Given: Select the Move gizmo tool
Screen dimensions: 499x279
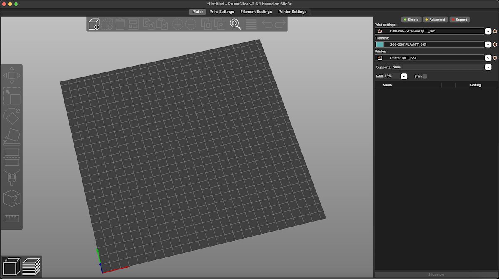Looking at the screenshot, I should [x=12, y=75].
